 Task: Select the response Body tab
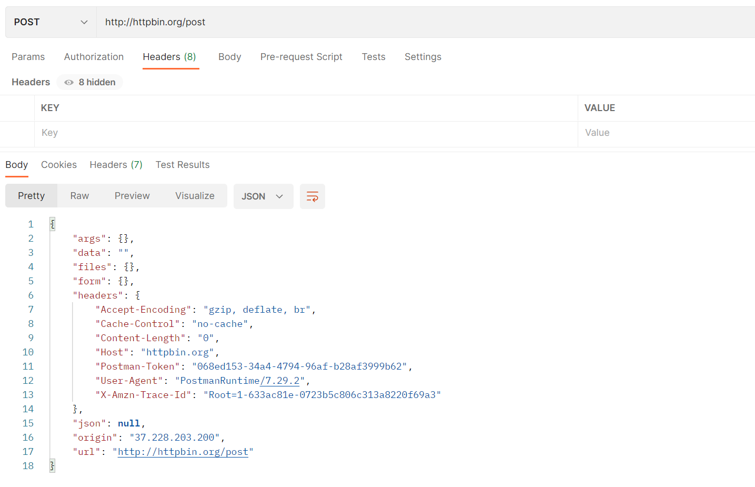17,165
